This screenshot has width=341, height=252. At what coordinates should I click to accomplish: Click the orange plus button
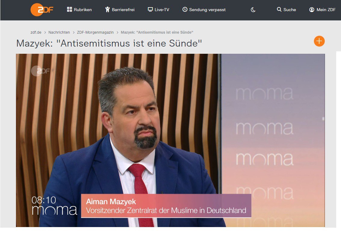click(x=319, y=41)
